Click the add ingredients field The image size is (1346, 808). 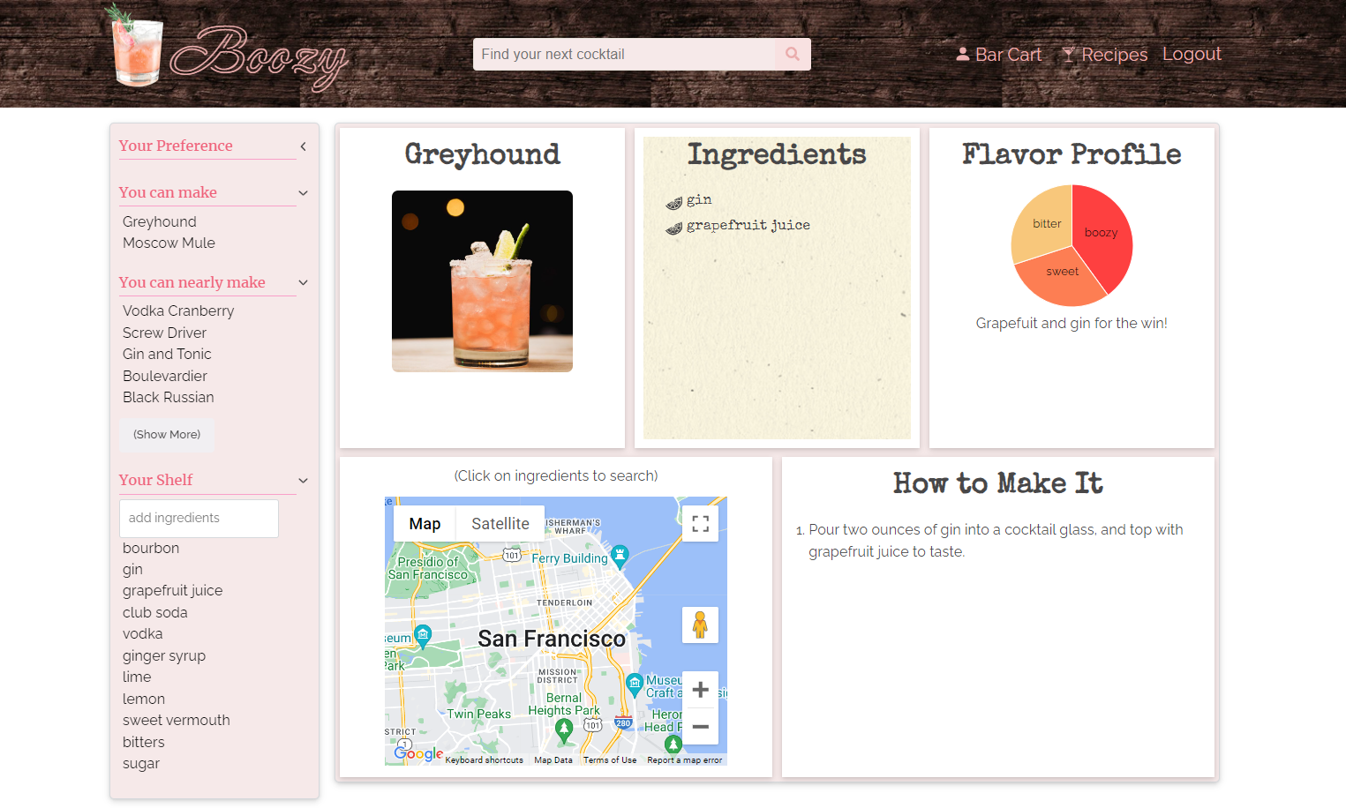point(199,518)
